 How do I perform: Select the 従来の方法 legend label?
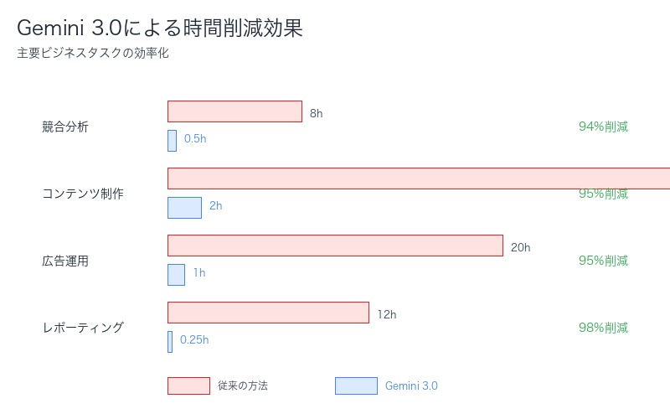pyautogui.click(x=243, y=385)
